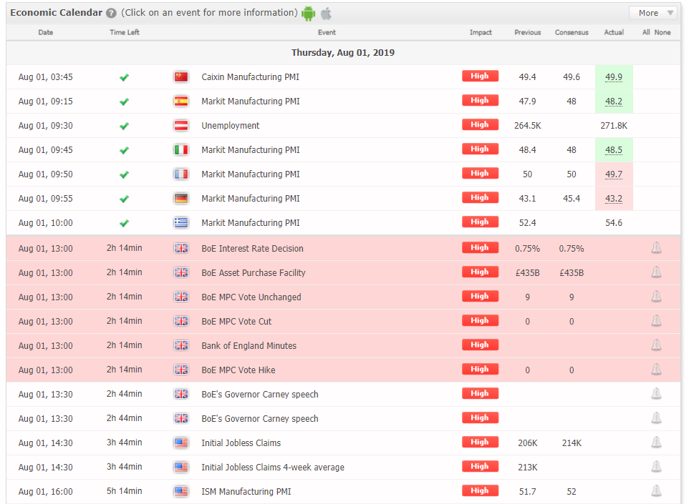Viewport: 689px width, 504px height.
Task: Click Germany flag on 09:55 Markit PMI row
Action: tap(181, 199)
